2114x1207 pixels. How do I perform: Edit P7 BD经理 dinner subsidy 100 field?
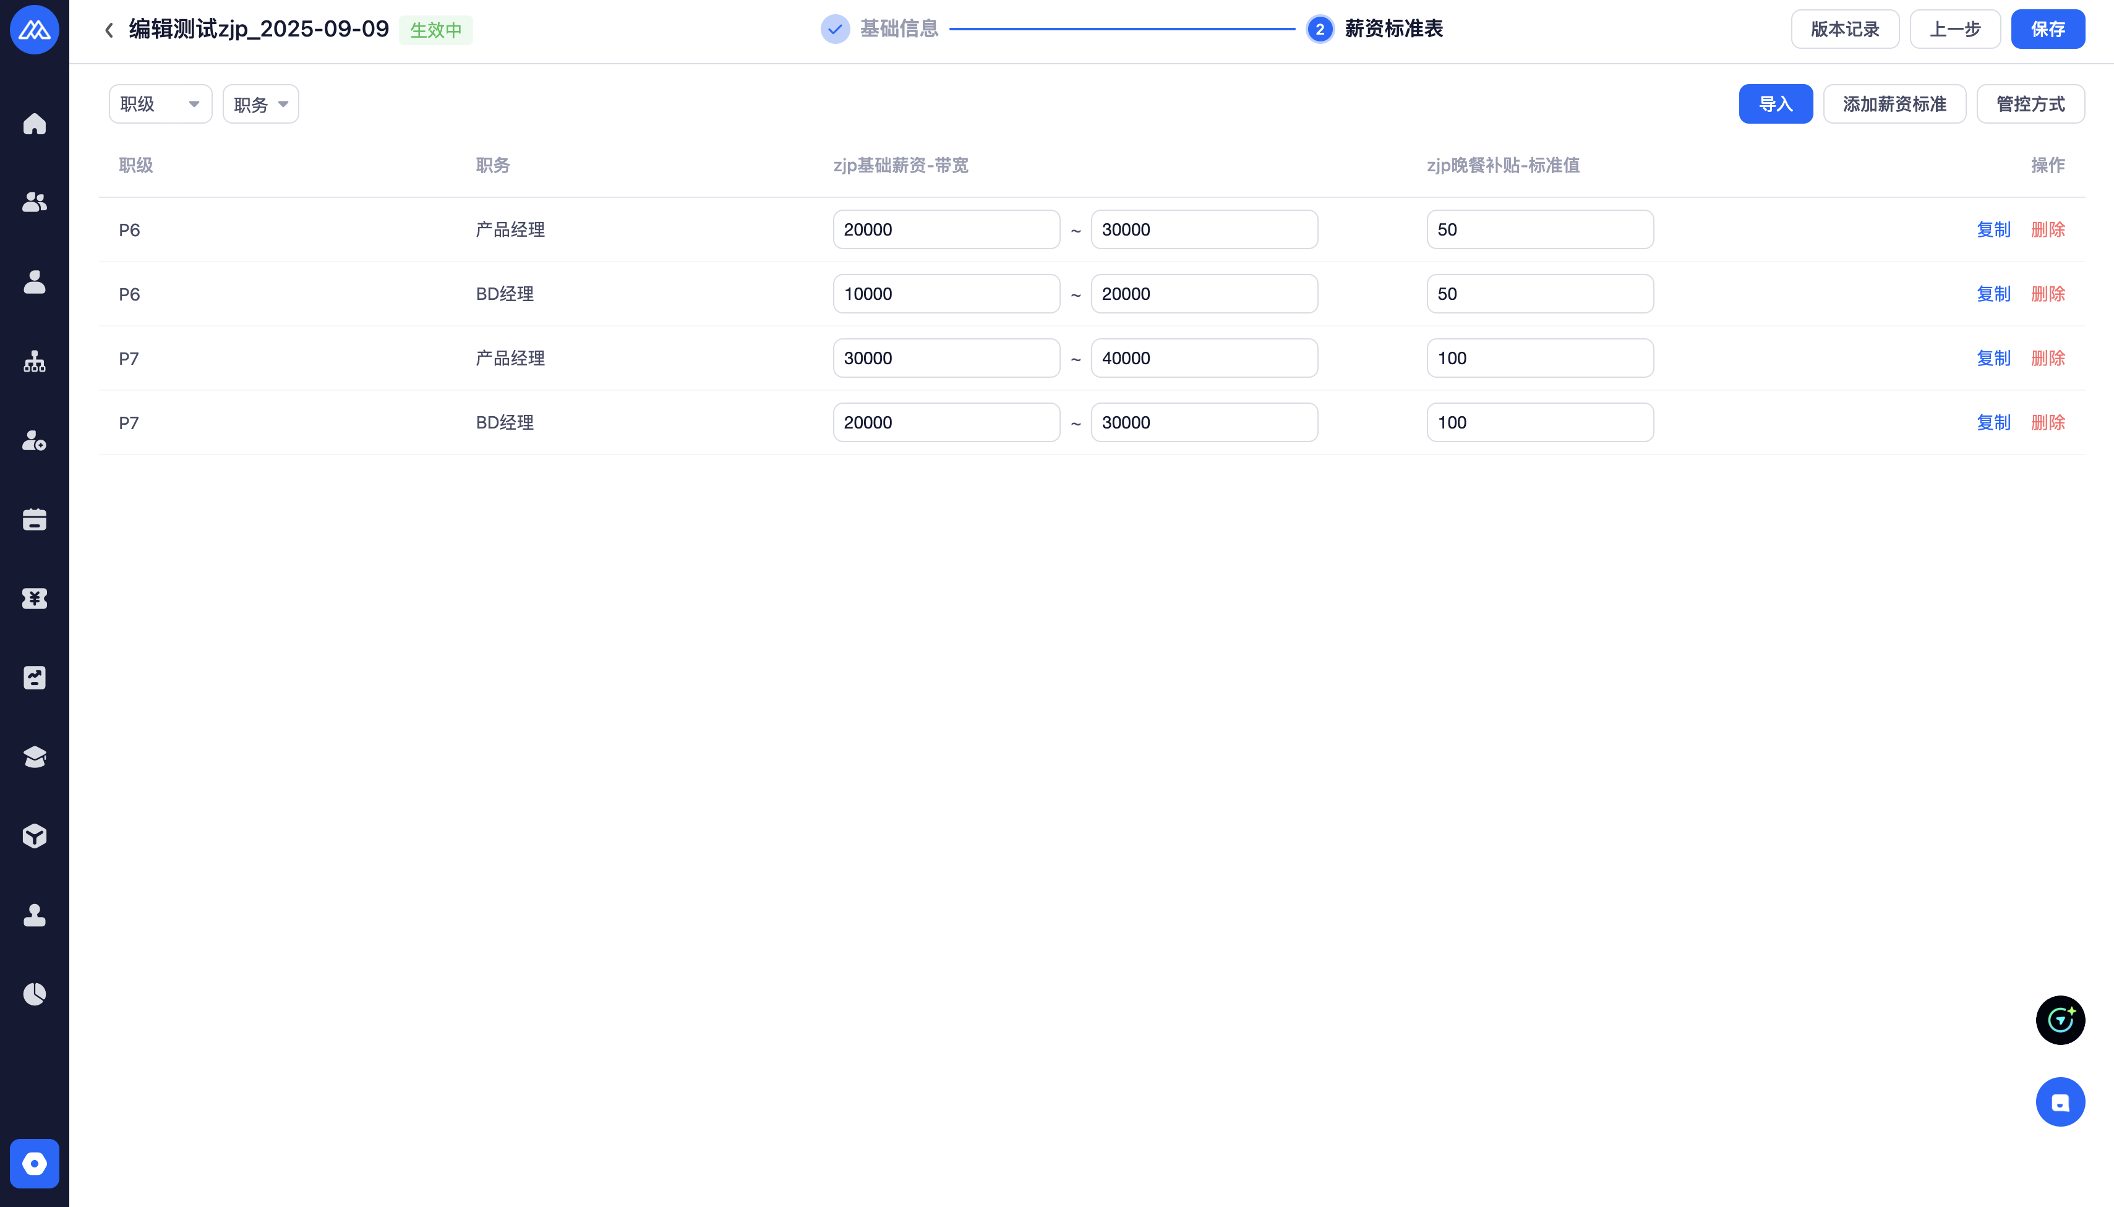[1539, 423]
